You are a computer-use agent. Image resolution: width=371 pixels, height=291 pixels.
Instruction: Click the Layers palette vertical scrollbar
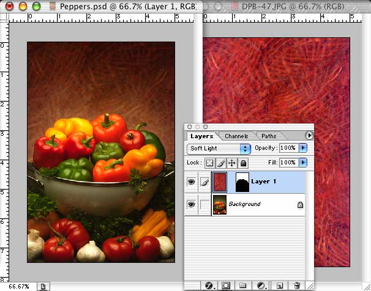(x=310, y=226)
